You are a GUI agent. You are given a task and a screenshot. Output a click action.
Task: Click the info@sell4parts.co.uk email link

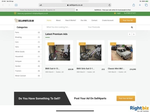click(40, 13)
